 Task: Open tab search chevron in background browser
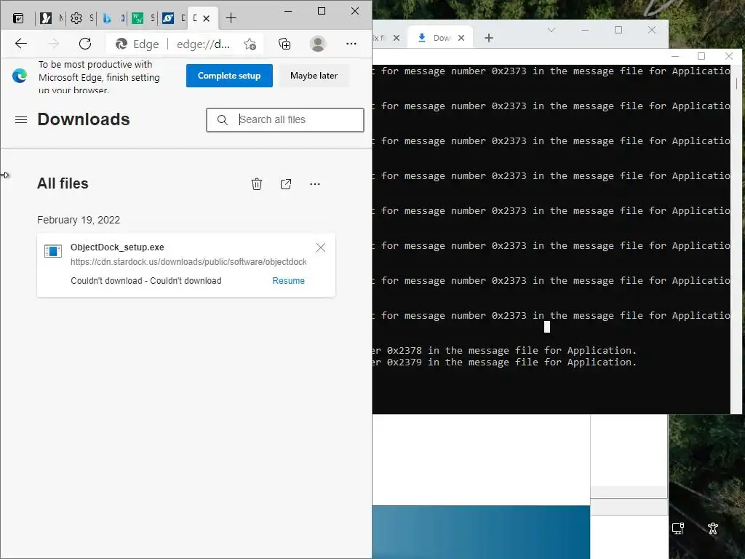(x=551, y=30)
